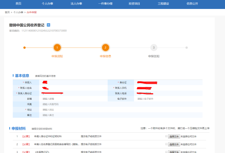
Task: Select step 3 申报告知 circle
Action: [x=154, y=47]
